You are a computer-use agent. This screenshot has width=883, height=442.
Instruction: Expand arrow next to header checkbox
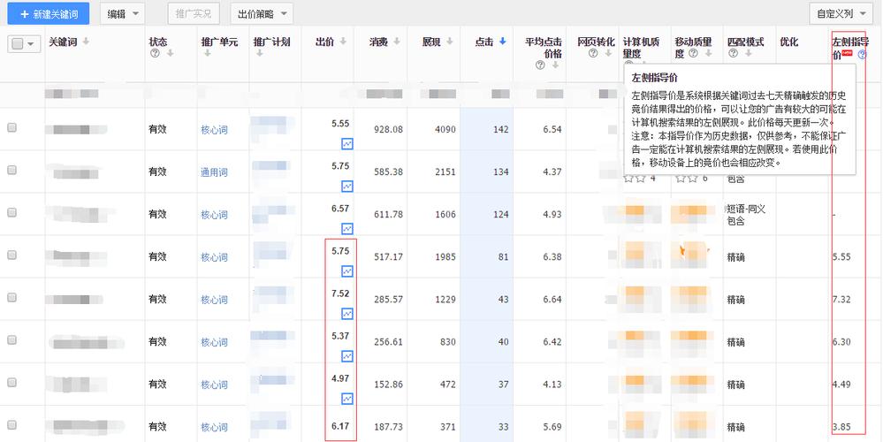[x=30, y=43]
